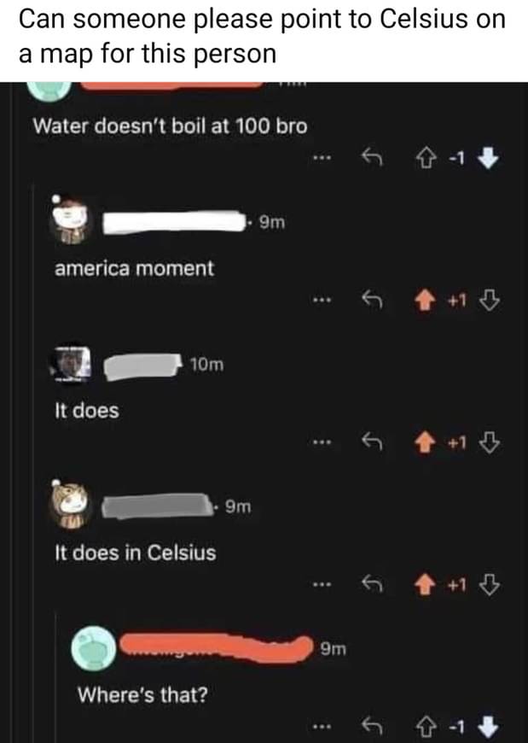Reply to "It does in Celsius" comment

tap(372, 584)
